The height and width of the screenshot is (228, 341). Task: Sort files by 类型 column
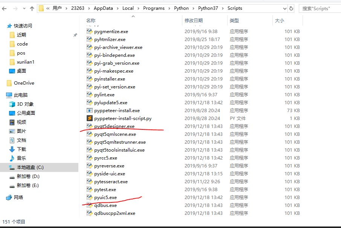point(234,21)
